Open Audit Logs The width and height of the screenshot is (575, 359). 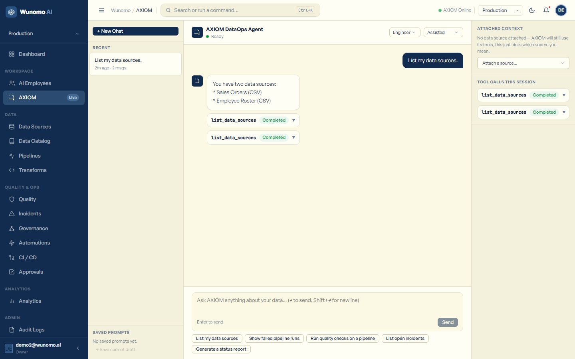[44, 330]
